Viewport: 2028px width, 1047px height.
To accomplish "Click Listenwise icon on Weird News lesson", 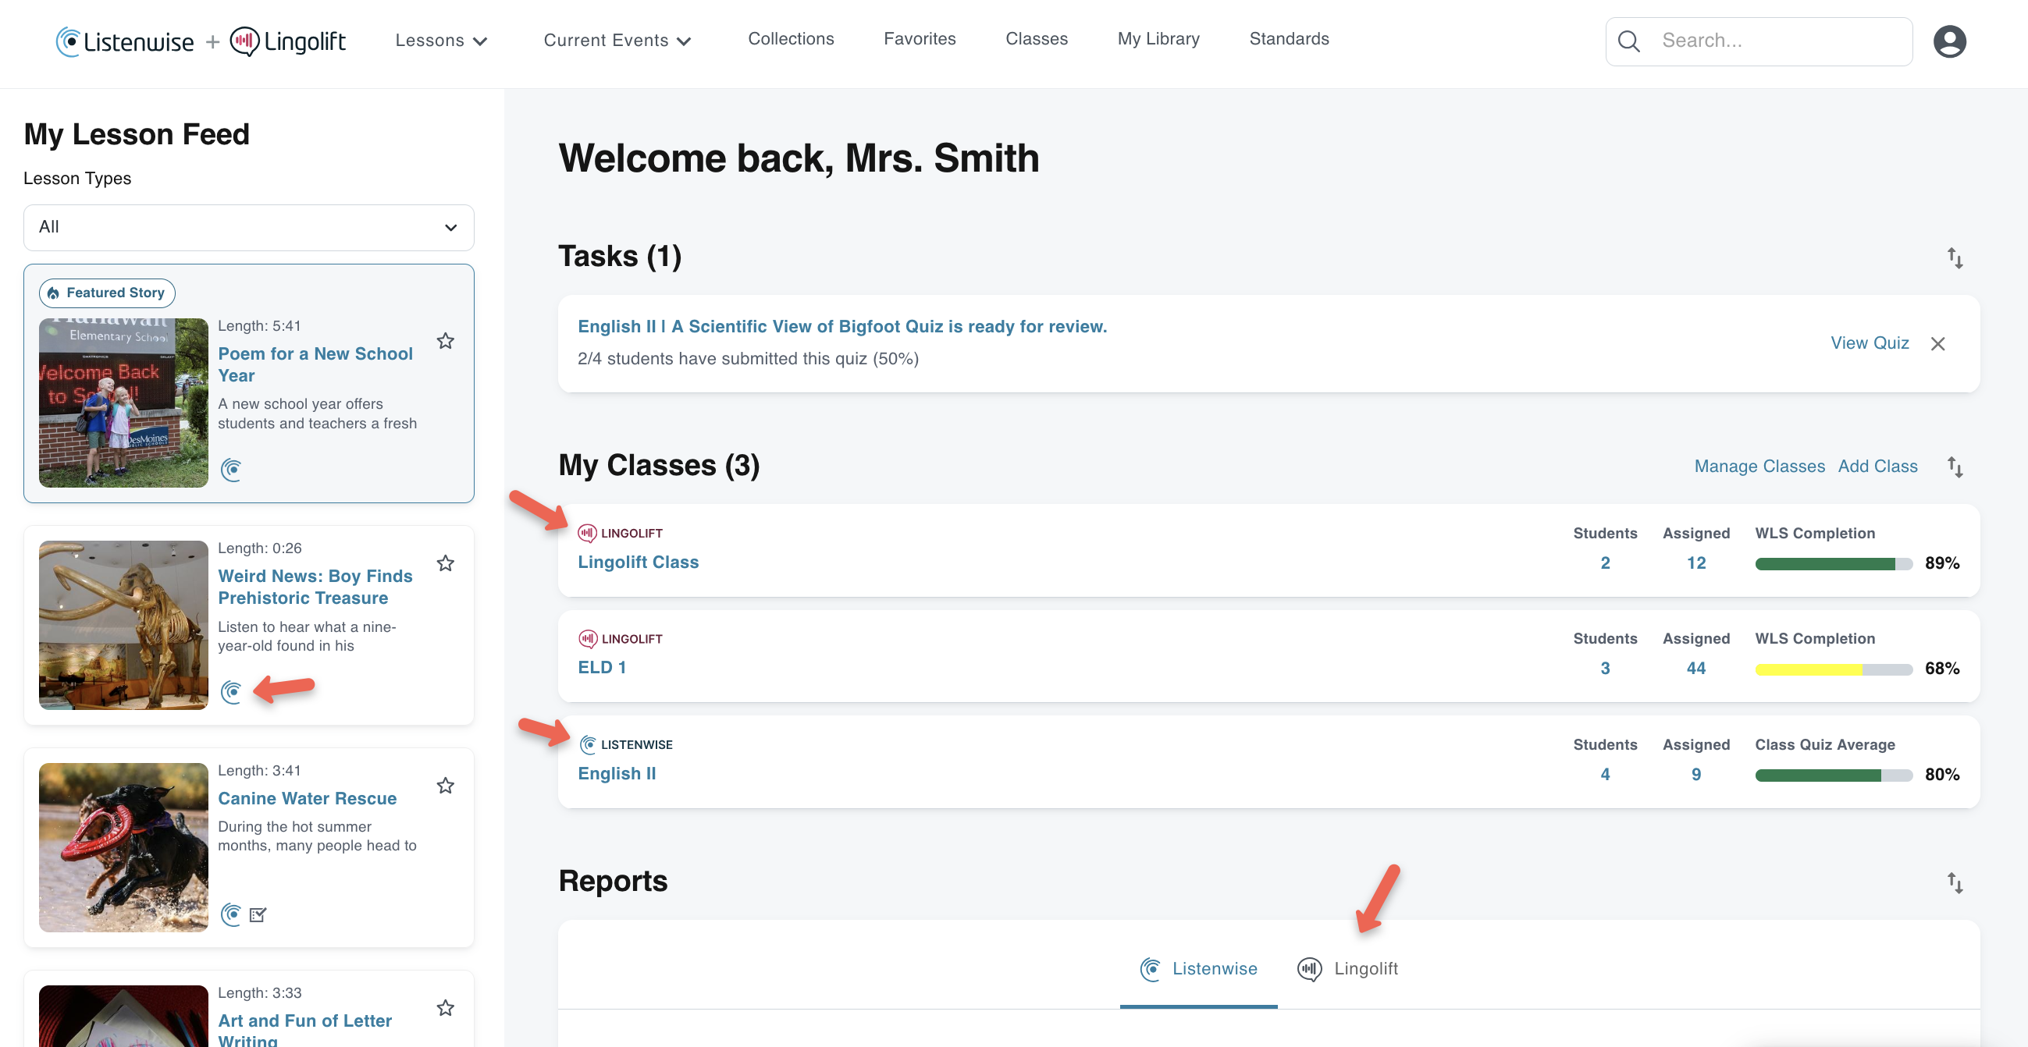I will [x=231, y=691].
